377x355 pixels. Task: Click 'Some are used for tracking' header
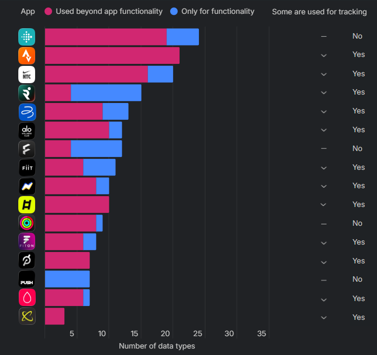(x=319, y=12)
